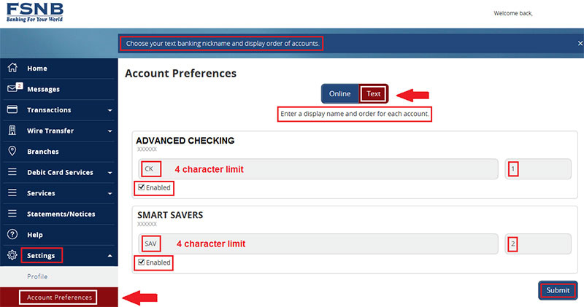Click the Debit Card Services list icon

tap(12, 172)
